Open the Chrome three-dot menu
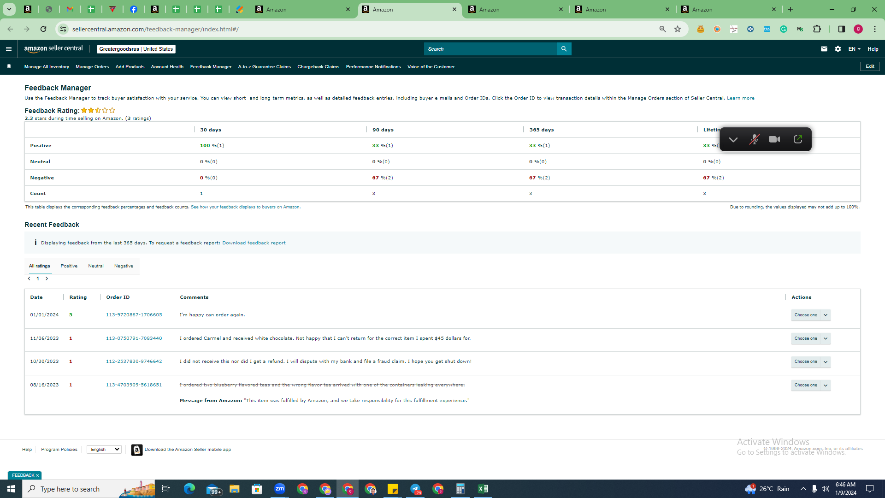Viewport: 885px width, 498px height. click(875, 29)
